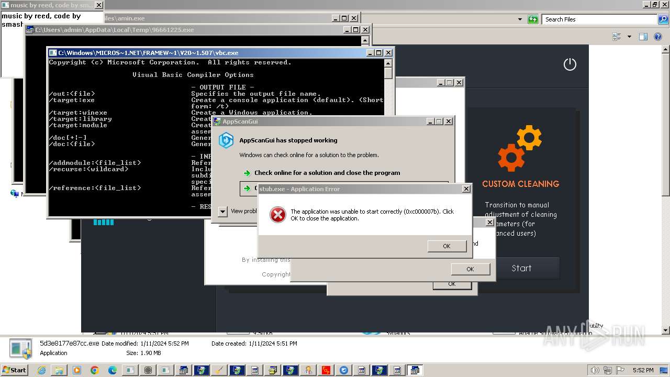Close the stub.exe Application Error dialog with X
Image resolution: width=670 pixels, height=377 pixels.
point(466,188)
